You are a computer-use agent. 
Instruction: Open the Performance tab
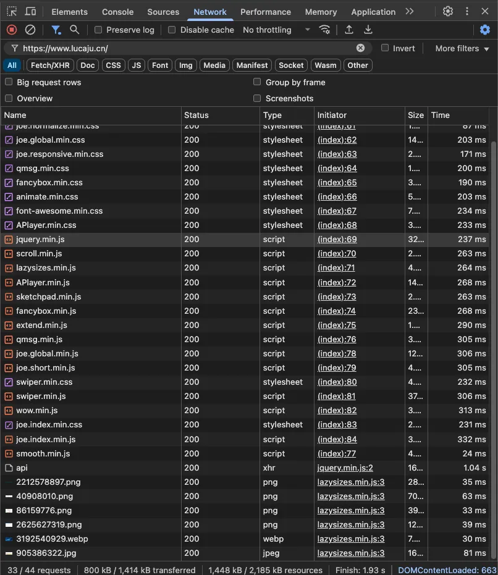point(266,12)
